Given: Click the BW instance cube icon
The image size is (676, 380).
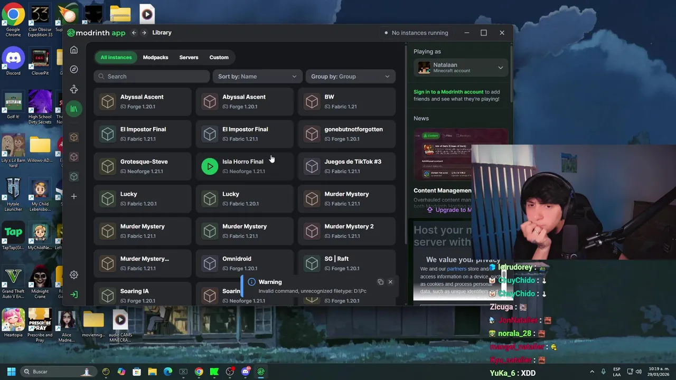Looking at the screenshot, I should 312,101.
